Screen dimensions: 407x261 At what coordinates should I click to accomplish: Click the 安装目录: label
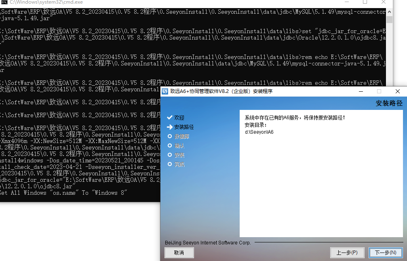tap(256, 125)
